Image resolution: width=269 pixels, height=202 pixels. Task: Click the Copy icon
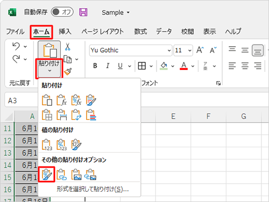pos(68,59)
